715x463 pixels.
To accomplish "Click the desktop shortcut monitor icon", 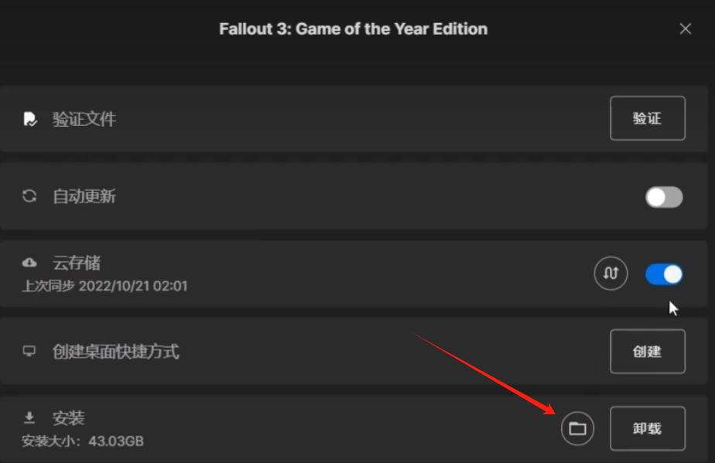I will pos(29,351).
